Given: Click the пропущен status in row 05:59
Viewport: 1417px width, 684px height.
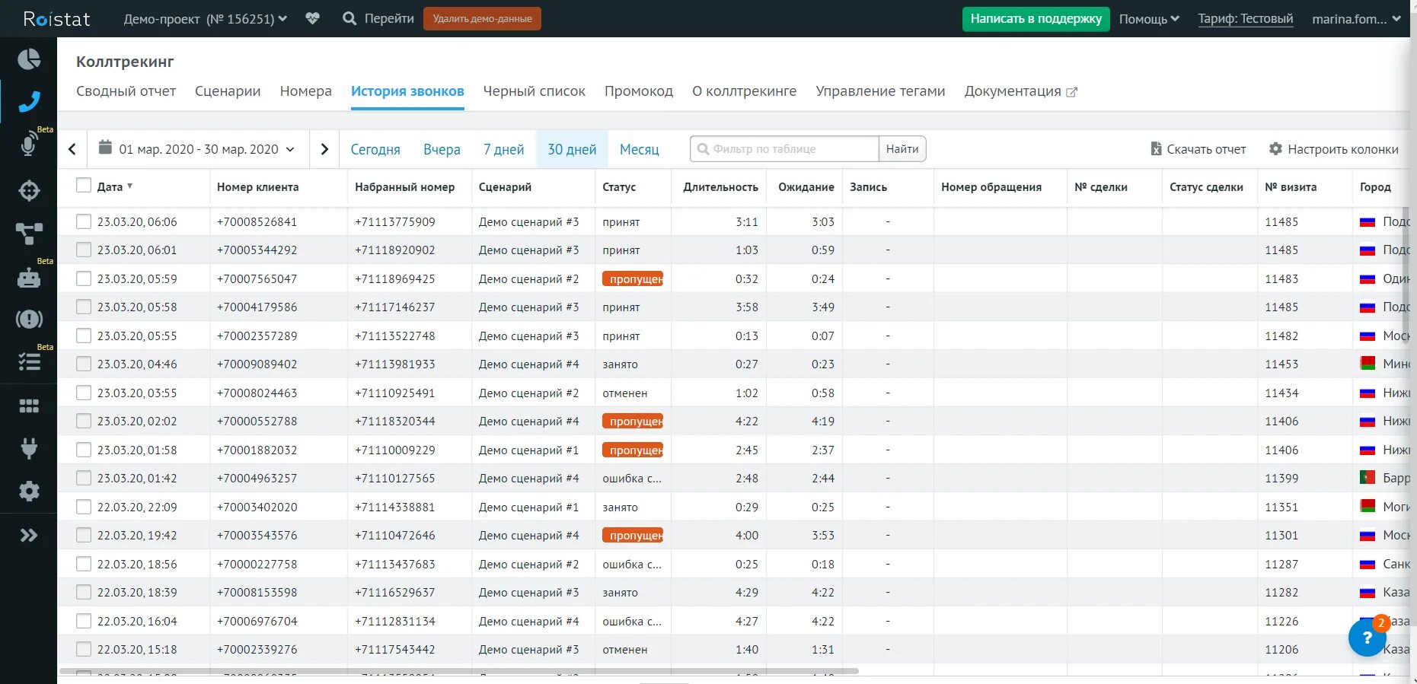Looking at the screenshot, I should pos(633,278).
